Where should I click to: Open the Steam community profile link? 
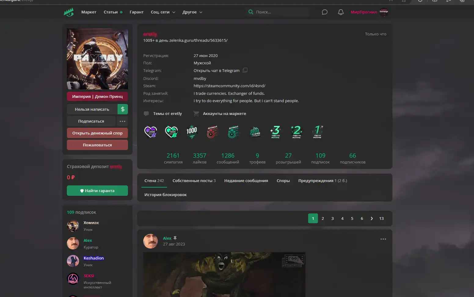(x=229, y=86)
